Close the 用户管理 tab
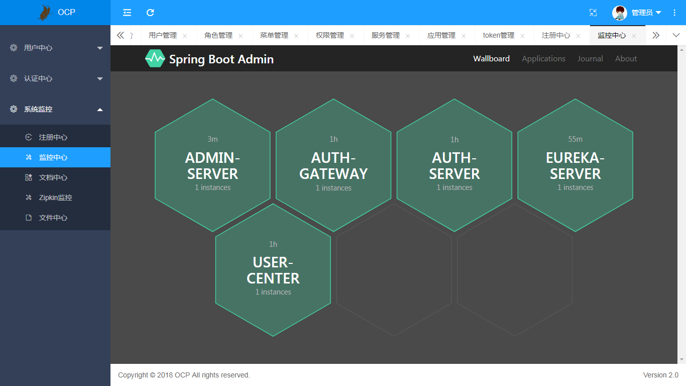 (x=185, y=36)
